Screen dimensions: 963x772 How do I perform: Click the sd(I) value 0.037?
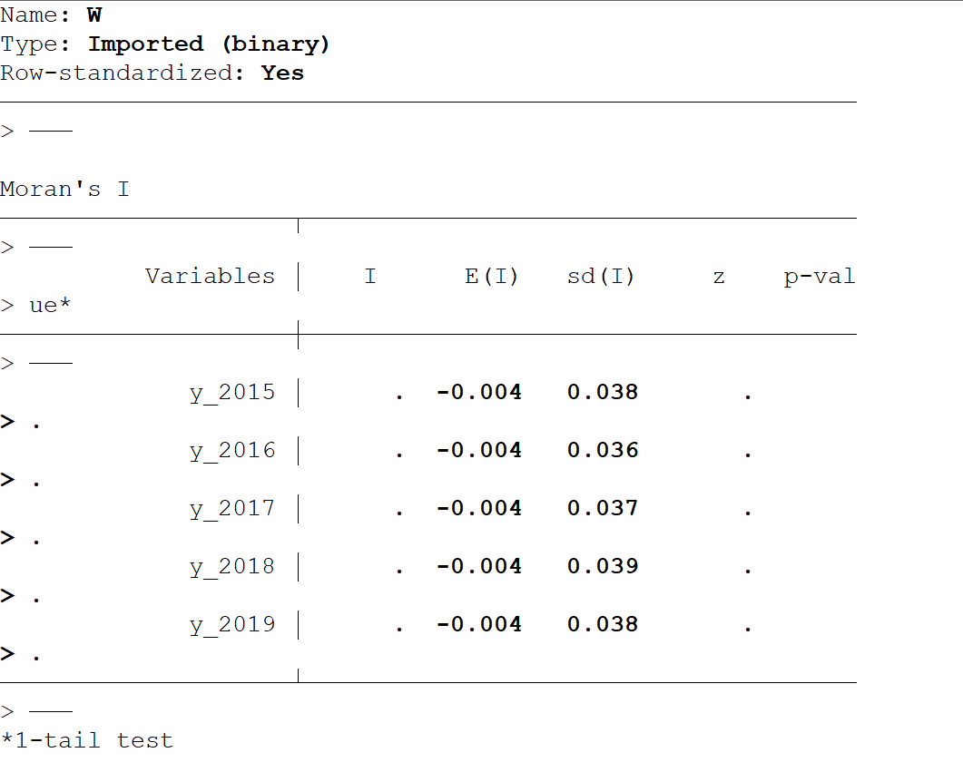[603, 509]
